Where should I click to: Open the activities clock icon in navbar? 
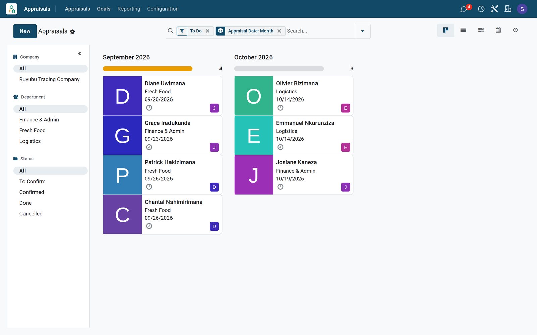click(481, 9)
